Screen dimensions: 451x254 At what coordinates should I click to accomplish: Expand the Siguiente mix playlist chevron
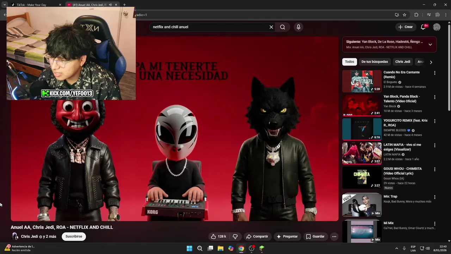[x=430, y=44]
